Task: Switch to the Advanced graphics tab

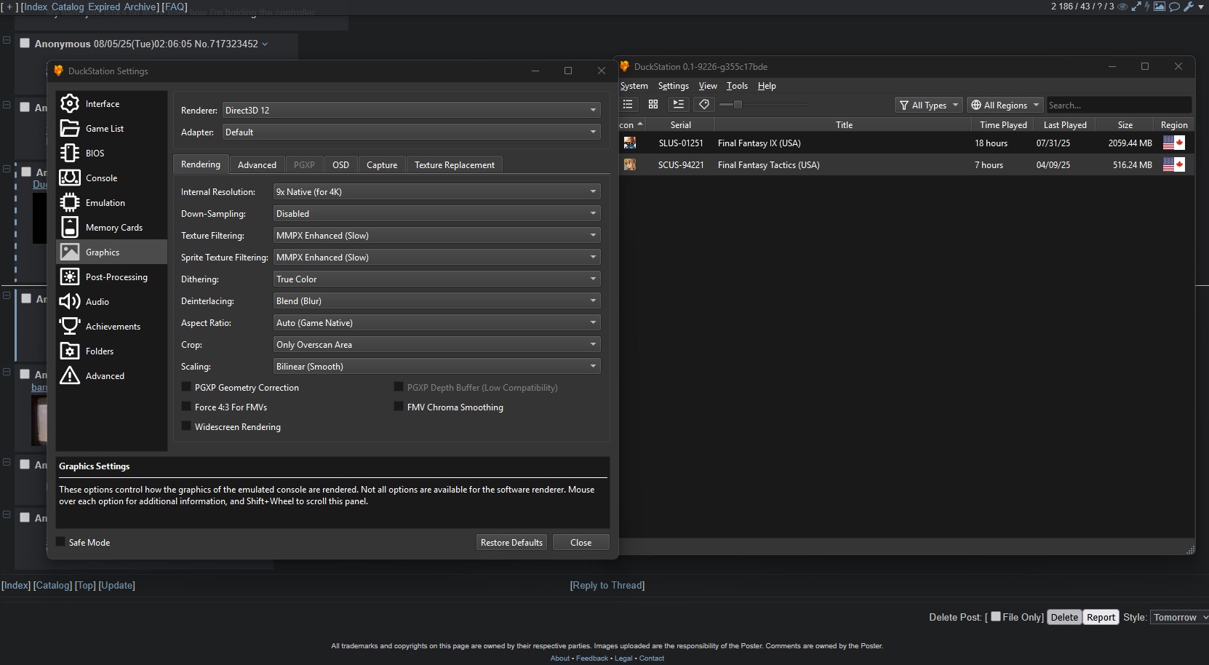Action: pos(257,165)
